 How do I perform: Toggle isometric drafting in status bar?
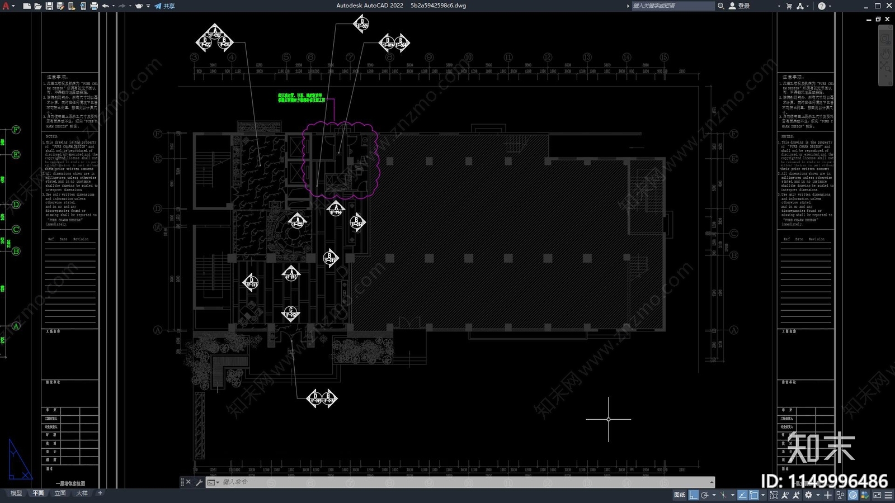tap(723, 495)
